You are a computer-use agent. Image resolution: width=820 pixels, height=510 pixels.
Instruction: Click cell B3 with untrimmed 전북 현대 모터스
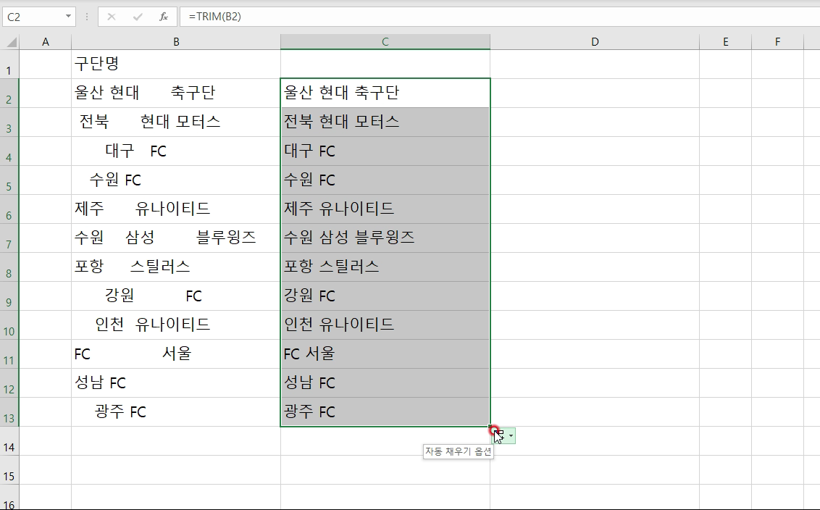click(x=176, y=122)
